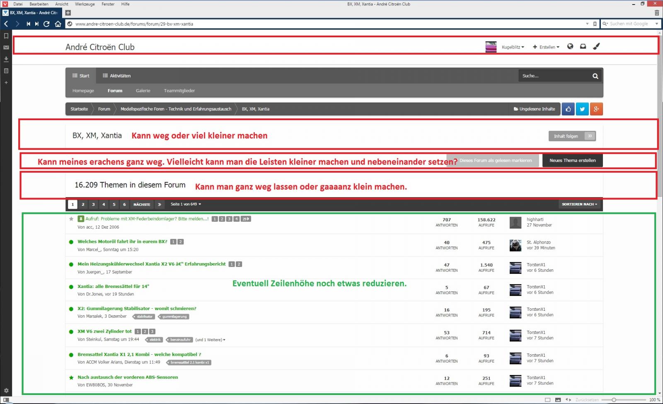Click the stabilisator tag

pos(144,317)
